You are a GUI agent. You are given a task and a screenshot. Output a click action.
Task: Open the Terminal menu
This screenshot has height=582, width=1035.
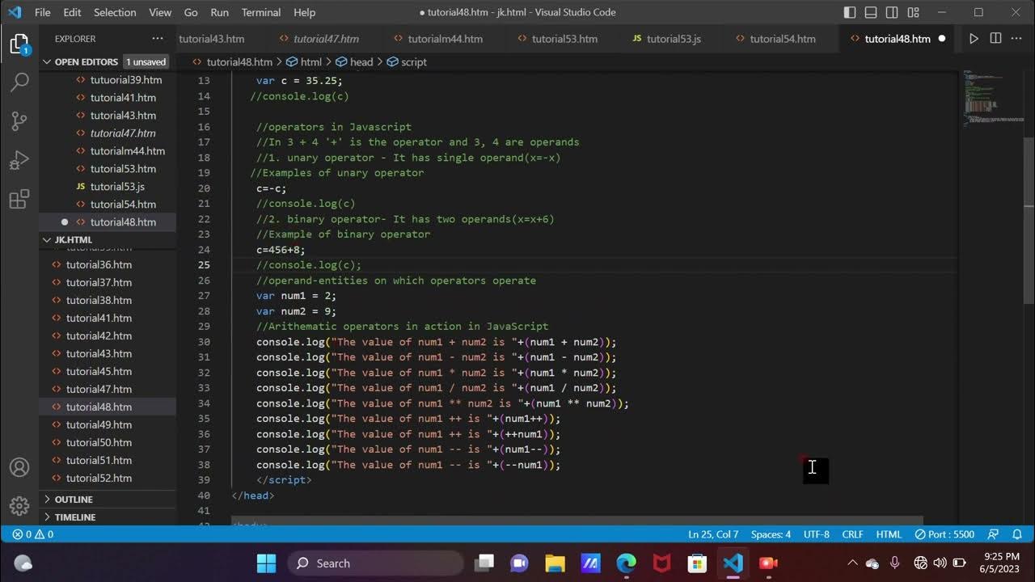click(x=261, y=12)
